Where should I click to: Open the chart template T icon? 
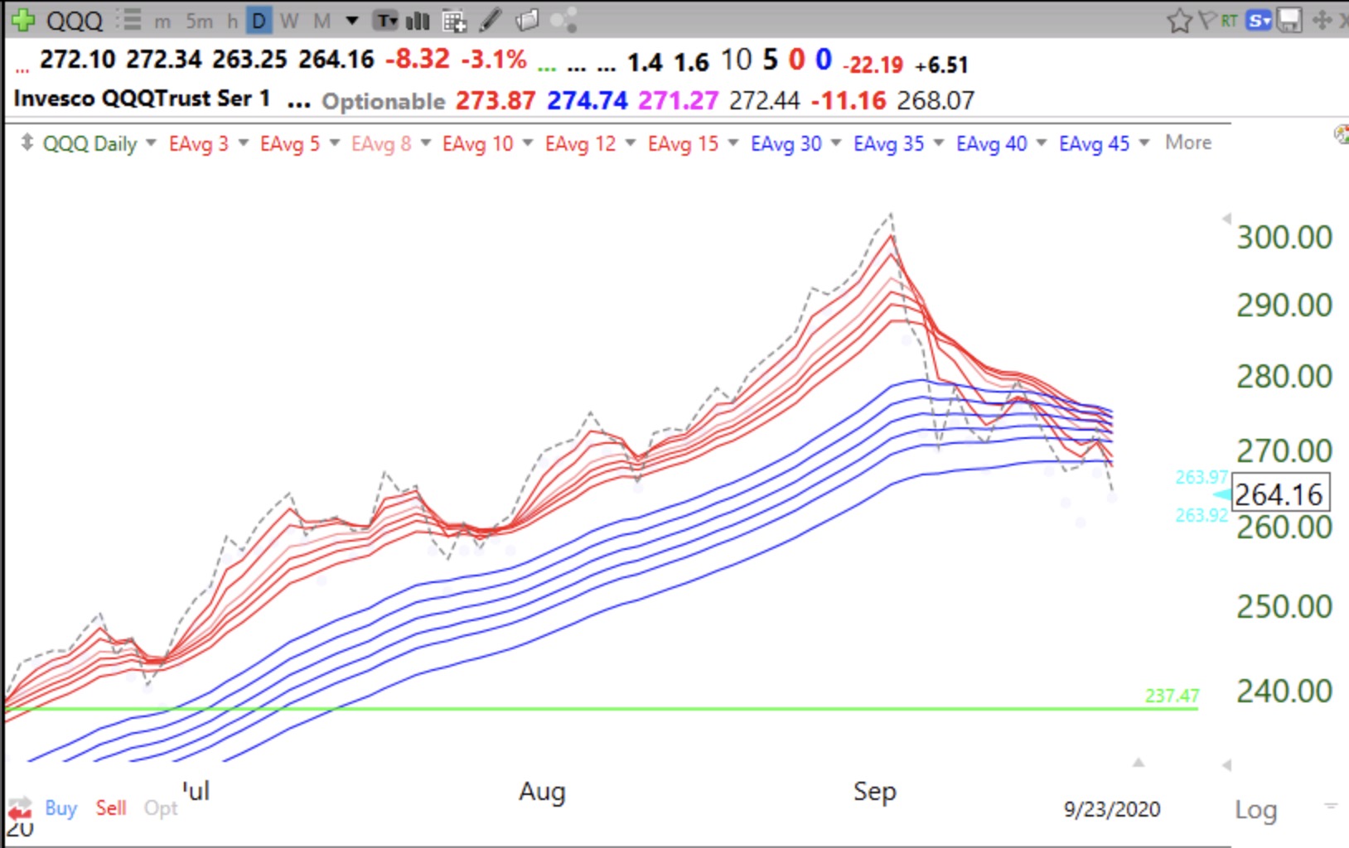click(385, 21)
